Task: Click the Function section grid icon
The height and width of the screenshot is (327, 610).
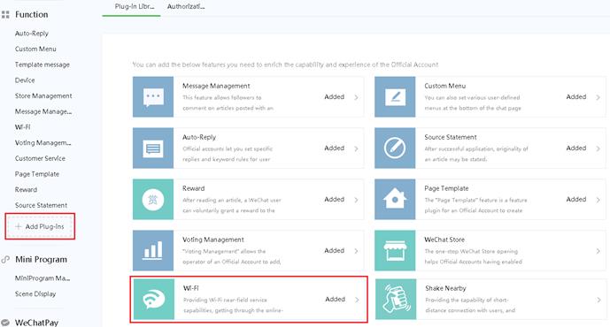Action: point(5,15)
